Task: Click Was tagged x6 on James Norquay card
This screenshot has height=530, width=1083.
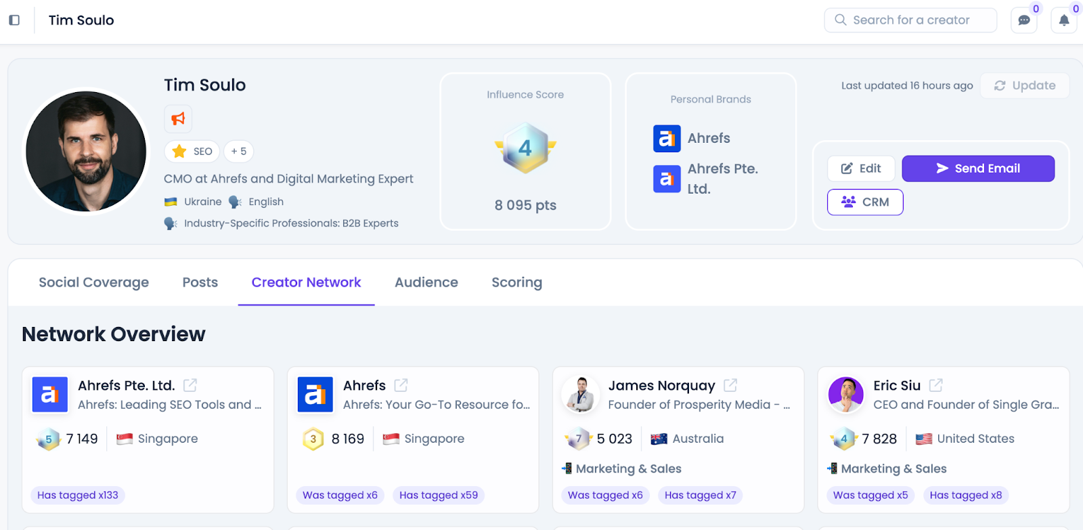Action: (605, 495)
